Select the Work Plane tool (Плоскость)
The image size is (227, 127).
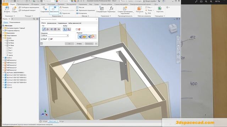coord(139,10)
